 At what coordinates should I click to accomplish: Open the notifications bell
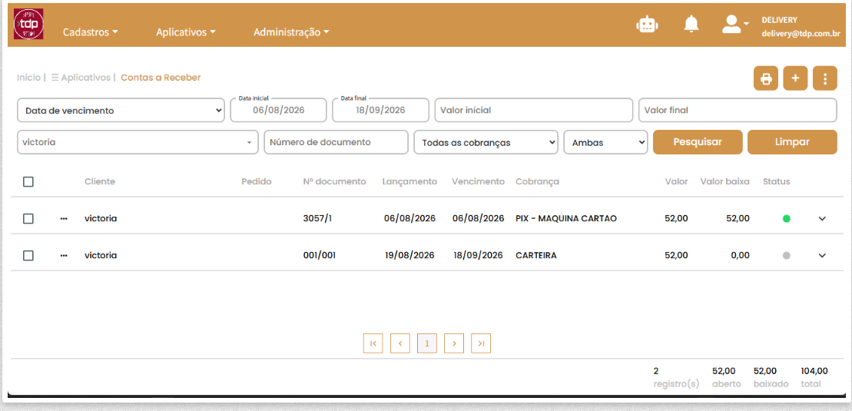(691, 25)
